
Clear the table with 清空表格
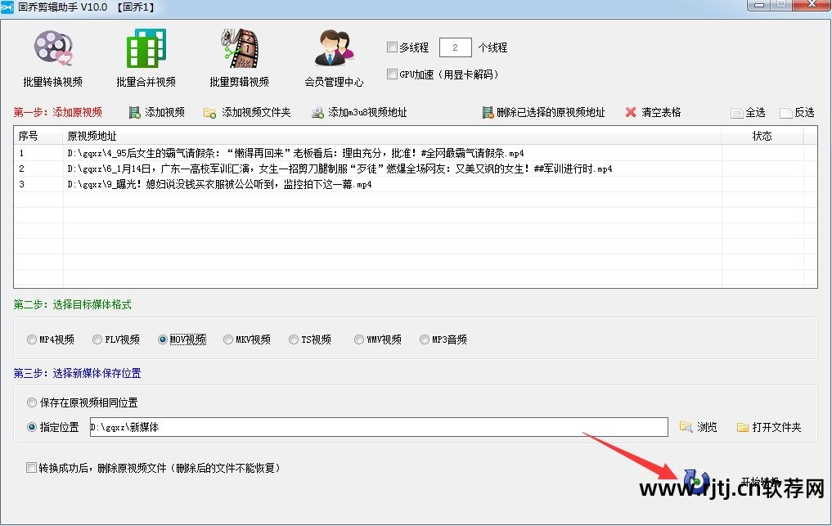point(653,112)
